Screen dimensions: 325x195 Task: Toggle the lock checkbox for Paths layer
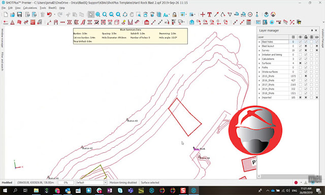pos(306,68)
